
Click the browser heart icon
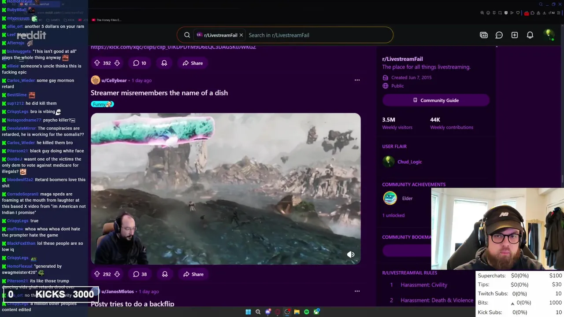tap(518, 13)
